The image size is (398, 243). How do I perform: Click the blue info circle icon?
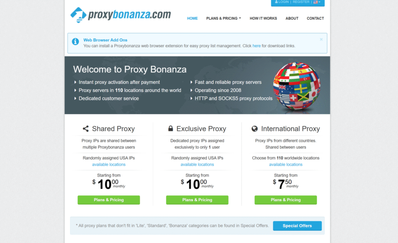[x=76, y=42]
